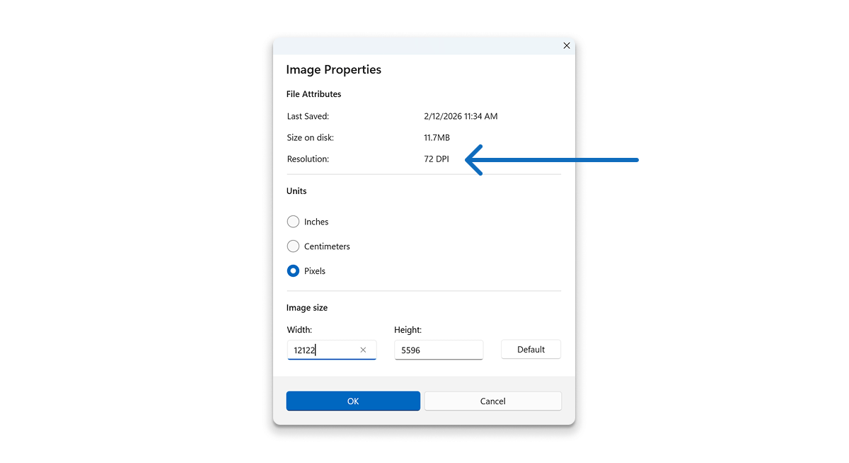Image resolution: width=849 pixels, height=463 pixels.
Task: Click the 11.7MB size on disk value
Action: click(436, 137)
